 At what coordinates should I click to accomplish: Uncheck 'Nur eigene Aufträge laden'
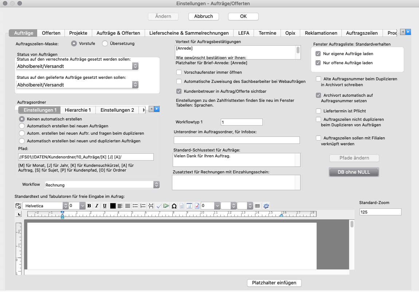click(x=318, y=54)
